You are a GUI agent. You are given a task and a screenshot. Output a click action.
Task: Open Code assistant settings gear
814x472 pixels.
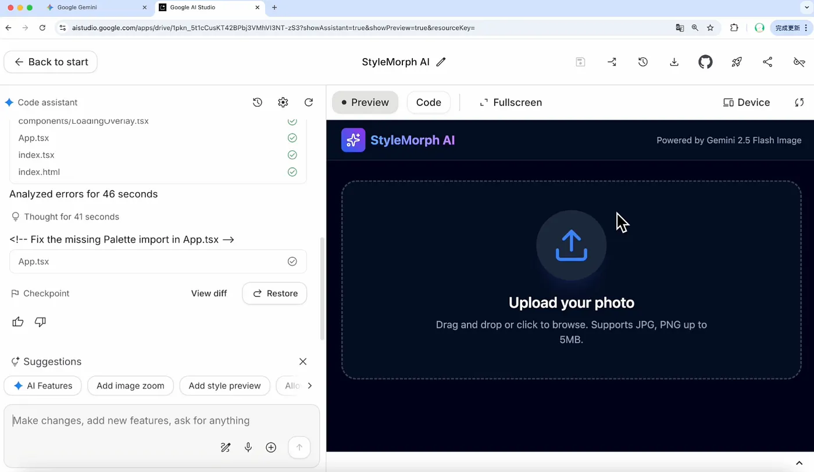[283, 102]
